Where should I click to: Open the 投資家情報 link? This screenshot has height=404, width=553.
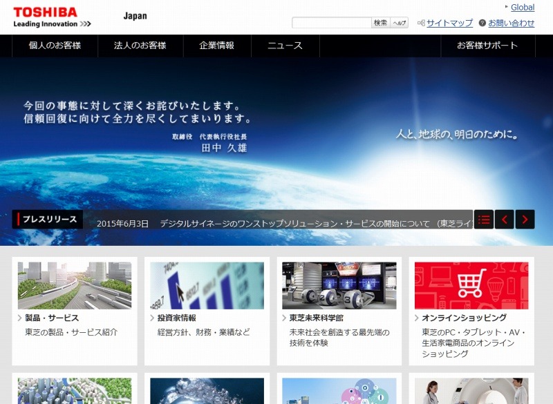(x=177, y=318)
